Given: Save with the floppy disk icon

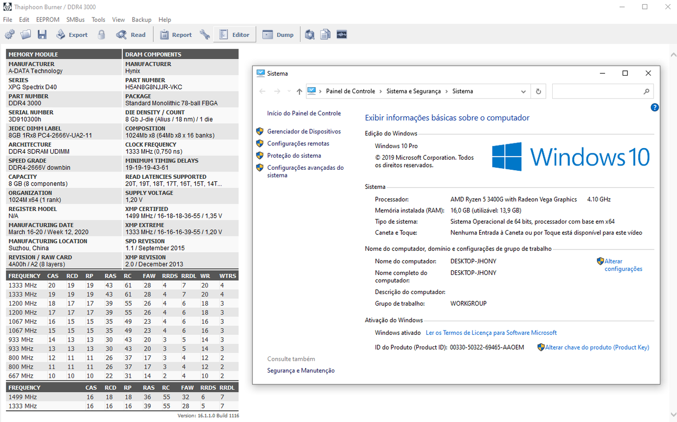Looking at the screenshot, I should tap(42, 35).
